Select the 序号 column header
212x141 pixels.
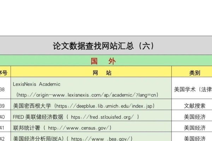4,73
